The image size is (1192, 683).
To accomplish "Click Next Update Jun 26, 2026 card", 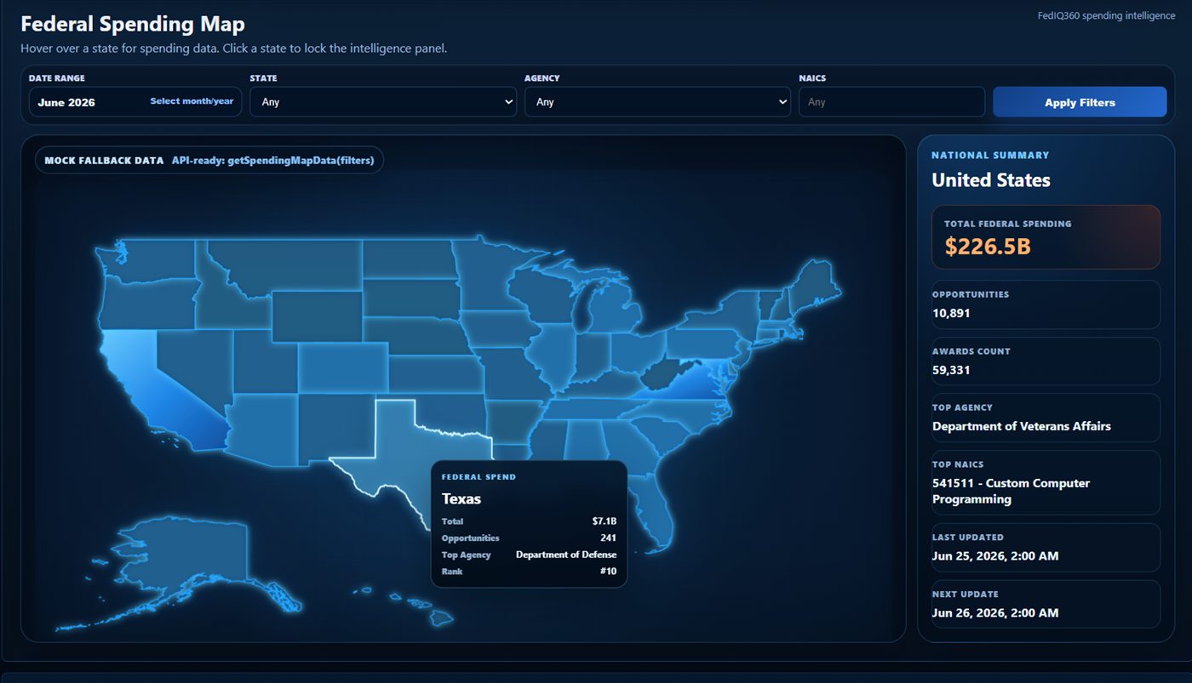I will (1046, 604).
